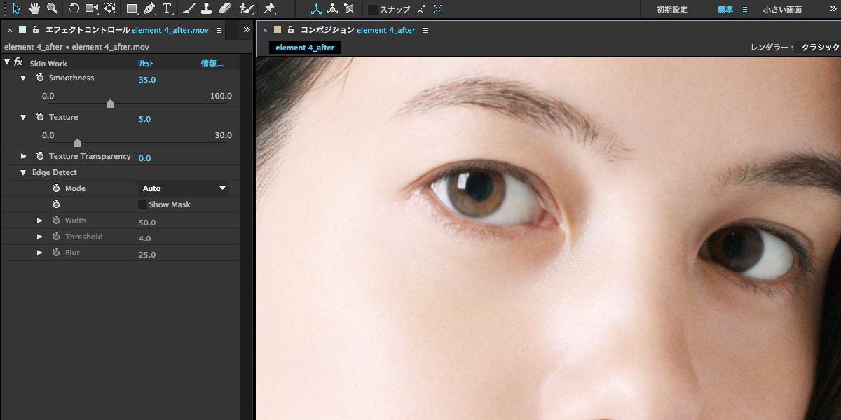Open the 情報... about link
The width and height of the screenshot is (841, 420).
pos(212,64)
